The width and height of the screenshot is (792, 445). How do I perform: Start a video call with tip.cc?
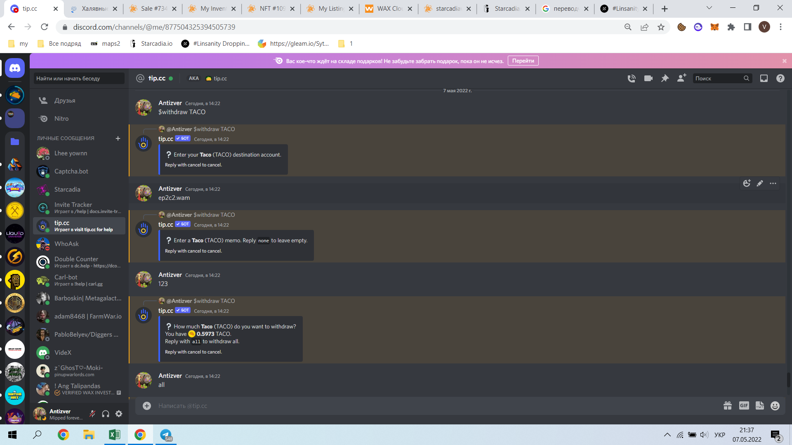click(x=648, y=78)
